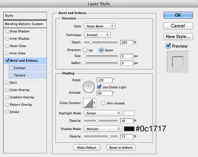Tick the Outer Glow checkbox
This screenshot has height=157, width=198.
pos(7,46)
